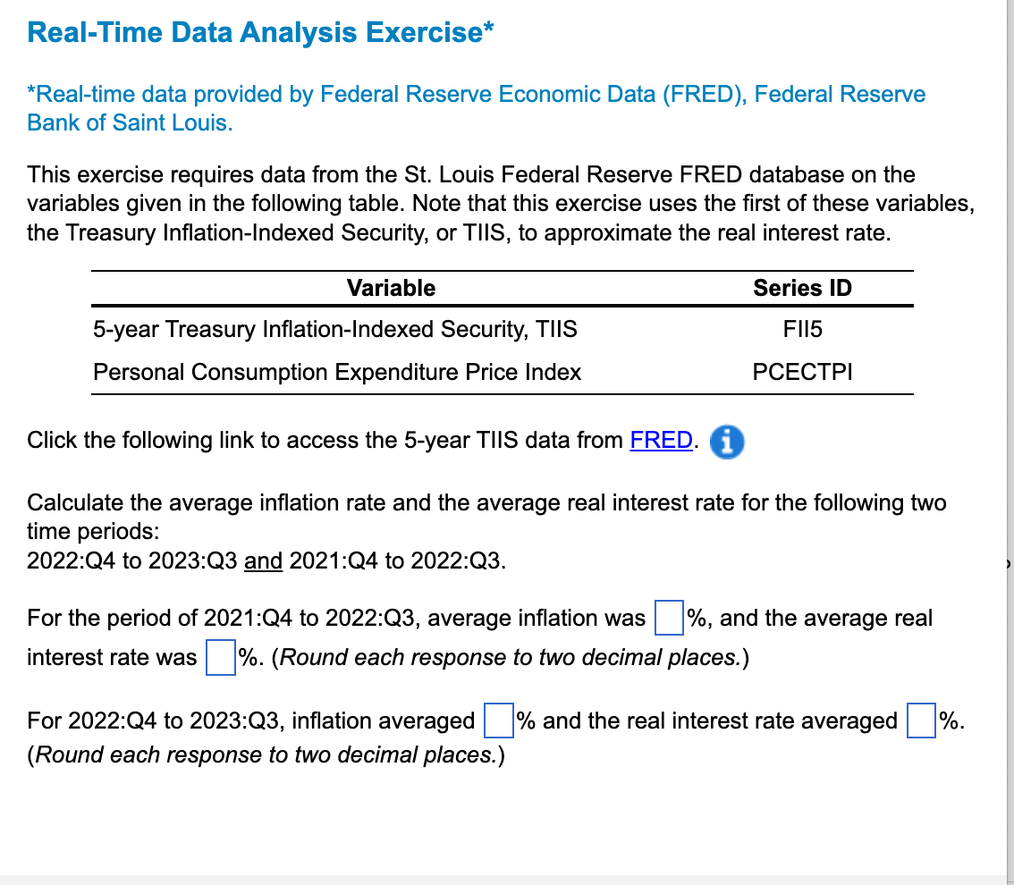Click the Variable column header
The width and height of the screenshot is (1014, 885).
[x=391, y=288]
